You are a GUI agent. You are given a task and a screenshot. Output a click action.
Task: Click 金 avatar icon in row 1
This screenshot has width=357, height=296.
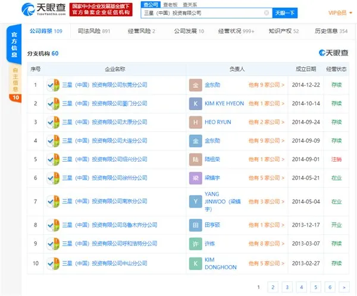pyautogui.click(x=196, y=85)
